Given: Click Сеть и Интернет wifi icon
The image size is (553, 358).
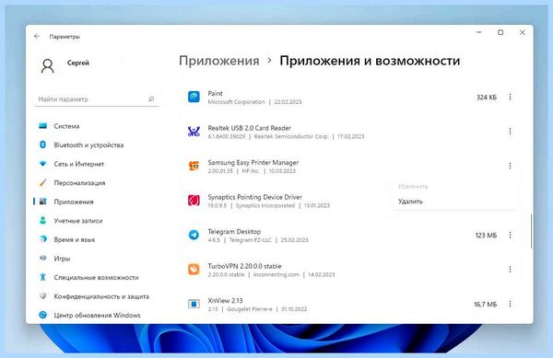Looking at the screenshot, I should click(x=42, y=163).
